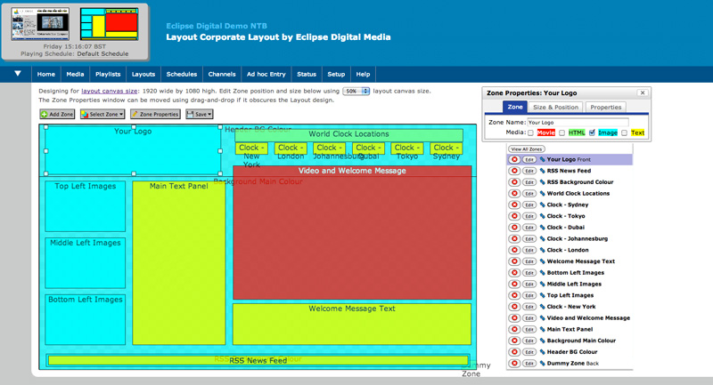Select the Clock - Tokyo zone on canvas
This screenshot has width=713, height=385.
(x=407, y=148)
